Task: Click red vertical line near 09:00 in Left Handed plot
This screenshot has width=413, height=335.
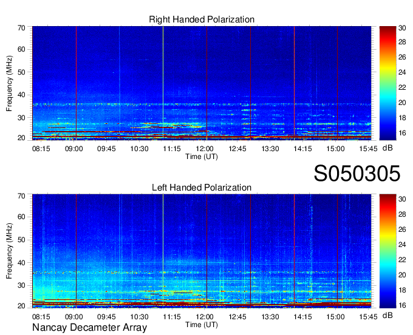Action: (x=76, y=251)
